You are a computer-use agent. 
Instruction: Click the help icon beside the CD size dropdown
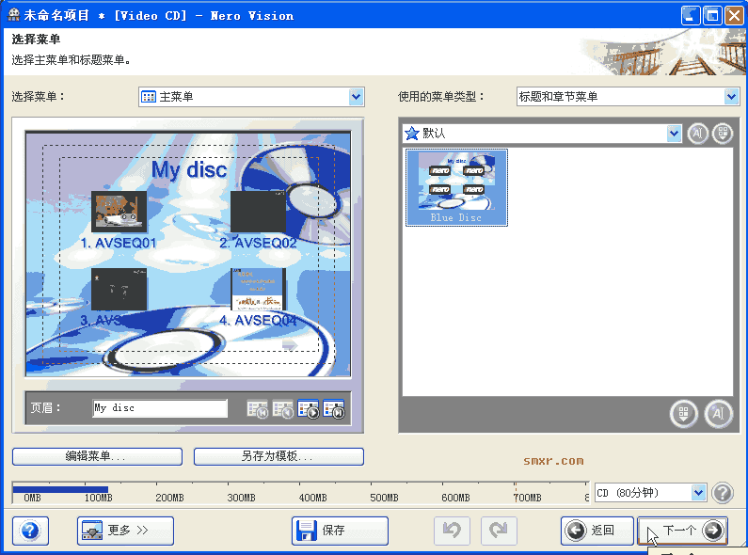(x=723, y=493)
